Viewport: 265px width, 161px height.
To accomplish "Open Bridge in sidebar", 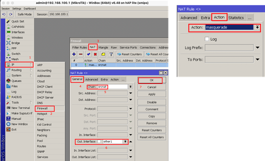I will [x=16, y=43].
